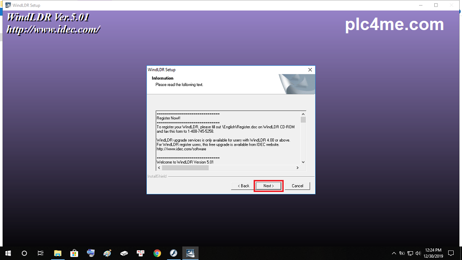This screenshot has height=260, width=462.
Task: Click Next to continue the WindLDR setup
Action: [x=268, y=186]
